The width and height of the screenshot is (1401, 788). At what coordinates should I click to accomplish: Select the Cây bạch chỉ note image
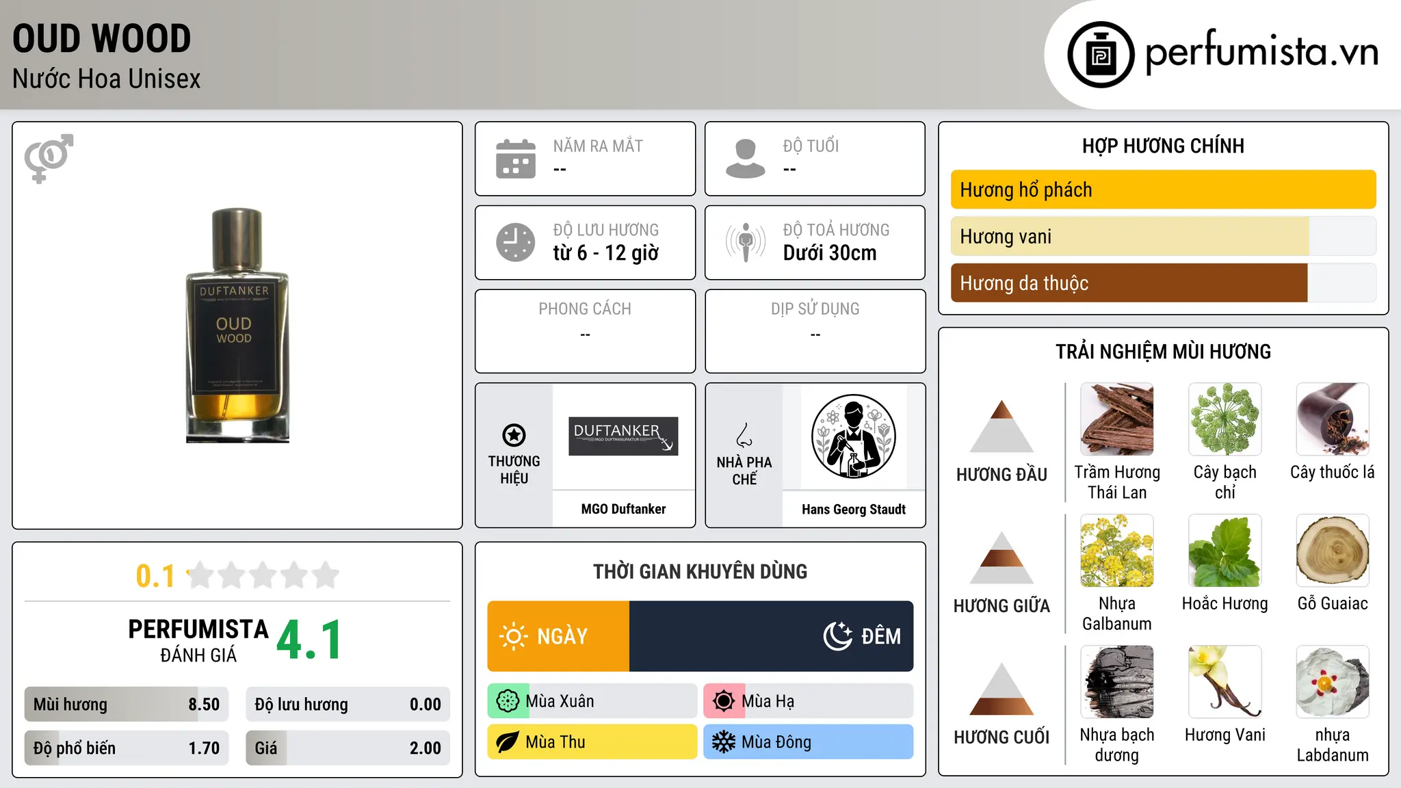(x=1225, y=419)
